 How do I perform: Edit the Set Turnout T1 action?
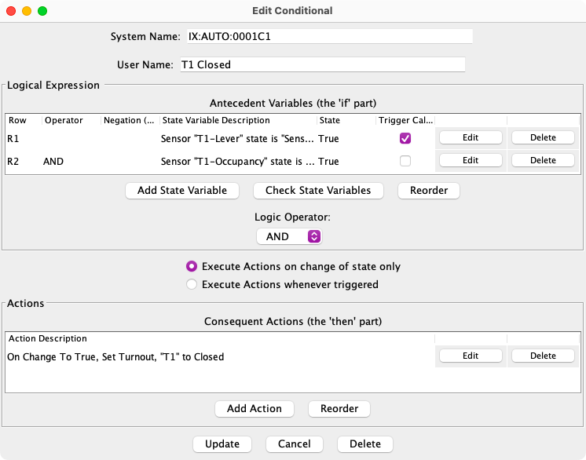(470, 356)
